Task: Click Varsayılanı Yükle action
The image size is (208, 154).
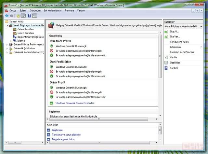Action: (179, 42)
